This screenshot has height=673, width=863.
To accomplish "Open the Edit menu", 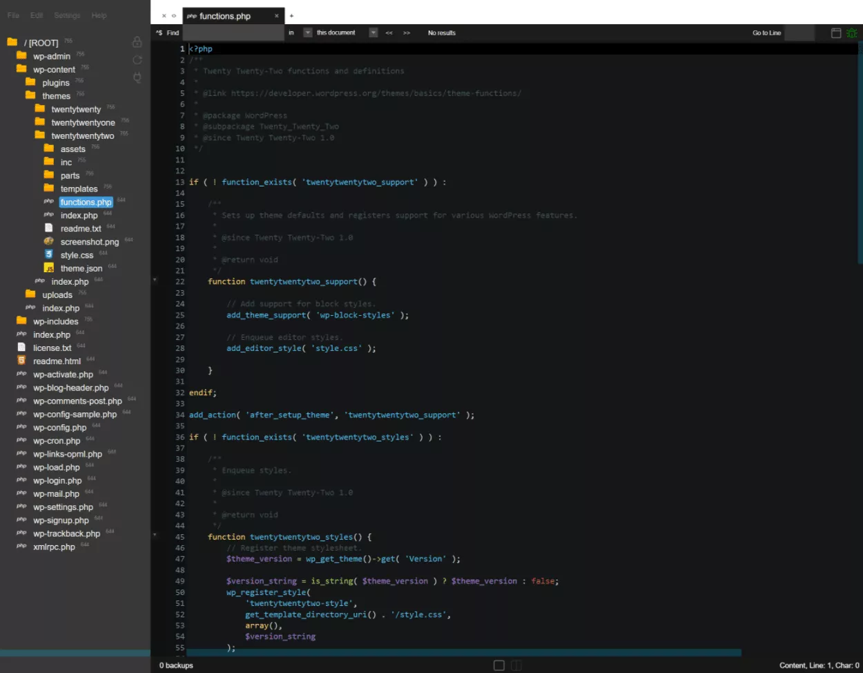I will click(37, 15).
